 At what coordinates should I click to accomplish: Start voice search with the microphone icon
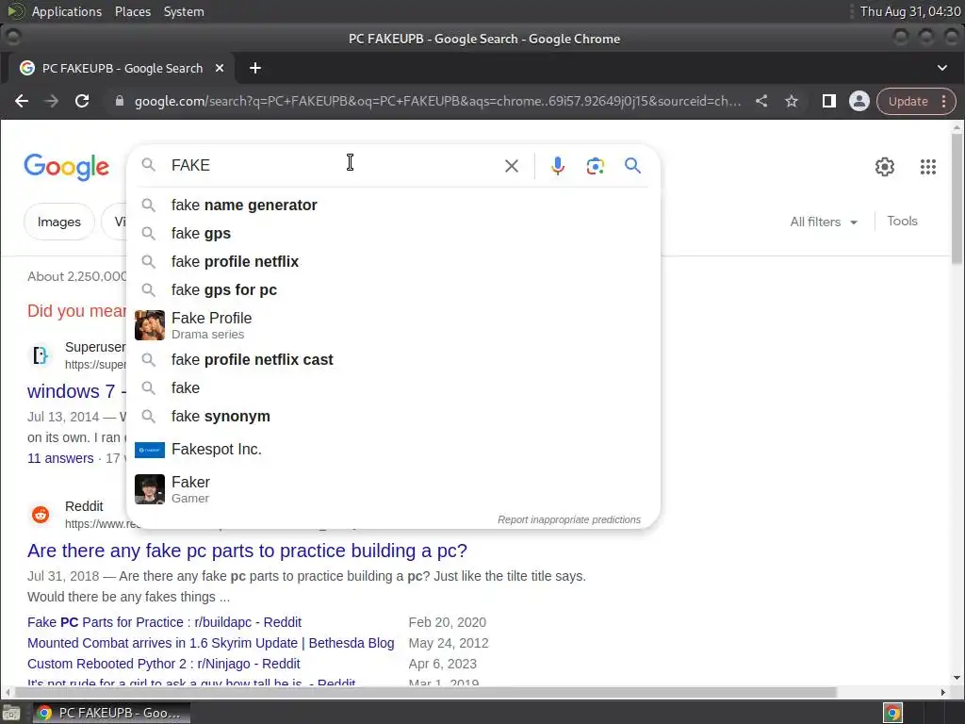tap(558, 166)
